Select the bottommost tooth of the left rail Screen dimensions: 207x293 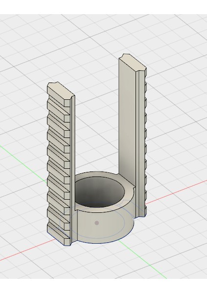pyautogui.click(x=59, y=233)
